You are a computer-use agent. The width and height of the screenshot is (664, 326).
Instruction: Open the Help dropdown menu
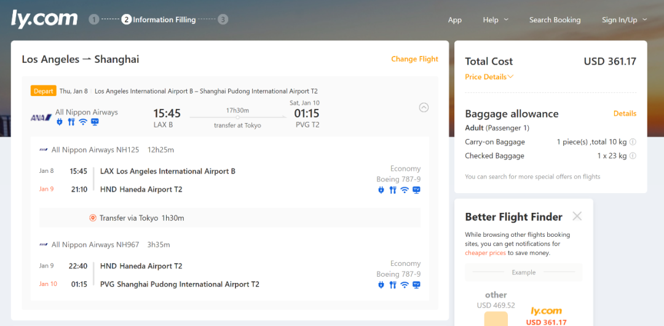pyautogui.click(x=496, y=20)
